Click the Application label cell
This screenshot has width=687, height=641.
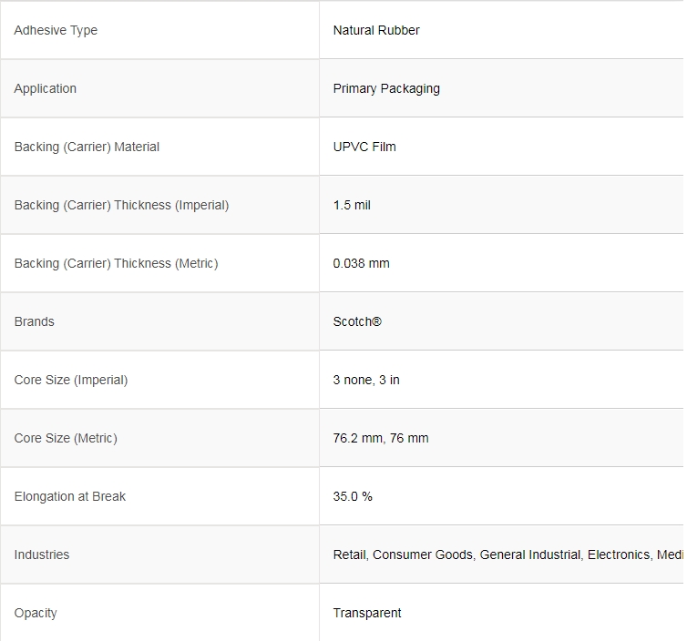[46, 88]
